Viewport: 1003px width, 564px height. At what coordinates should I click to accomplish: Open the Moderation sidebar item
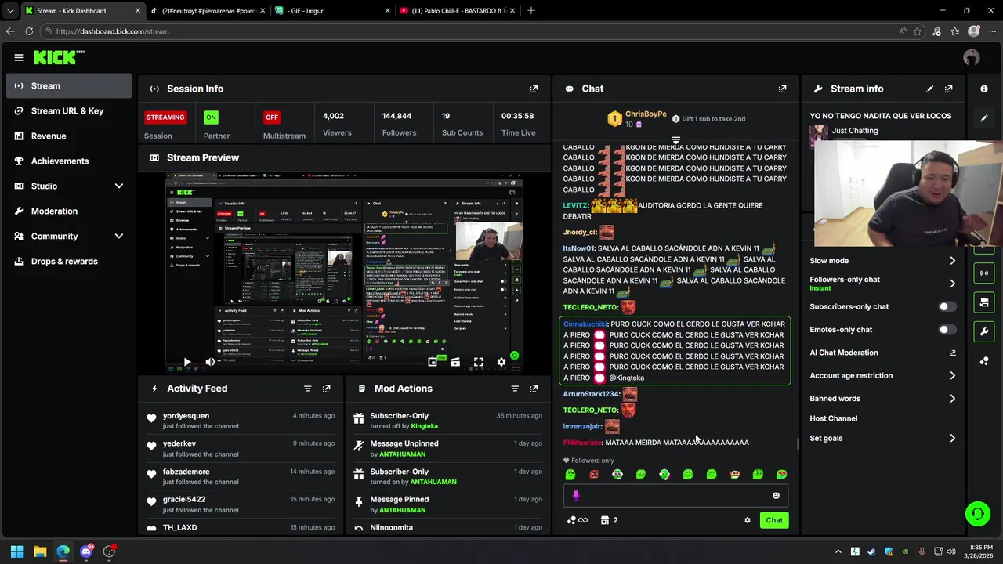pos(69,211)
